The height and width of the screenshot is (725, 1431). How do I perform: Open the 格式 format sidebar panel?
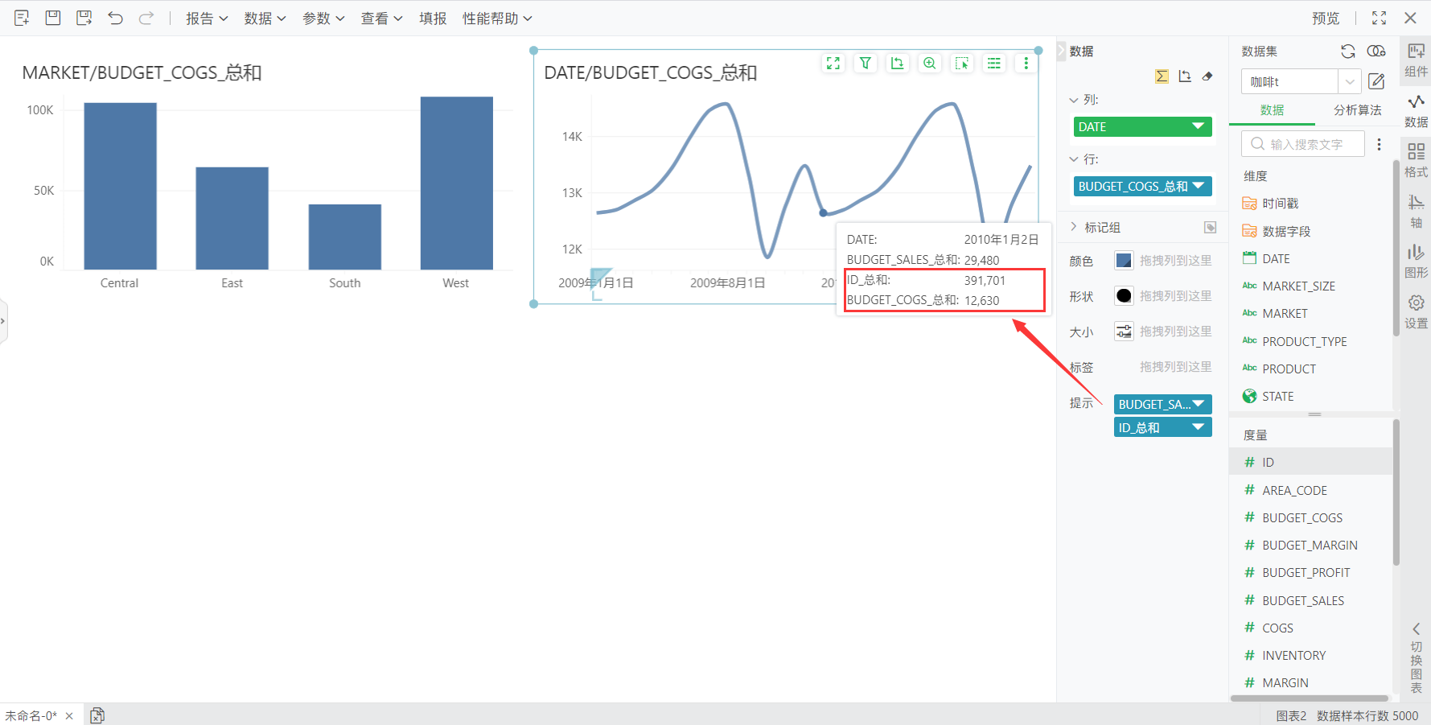tap(1416, 161)
